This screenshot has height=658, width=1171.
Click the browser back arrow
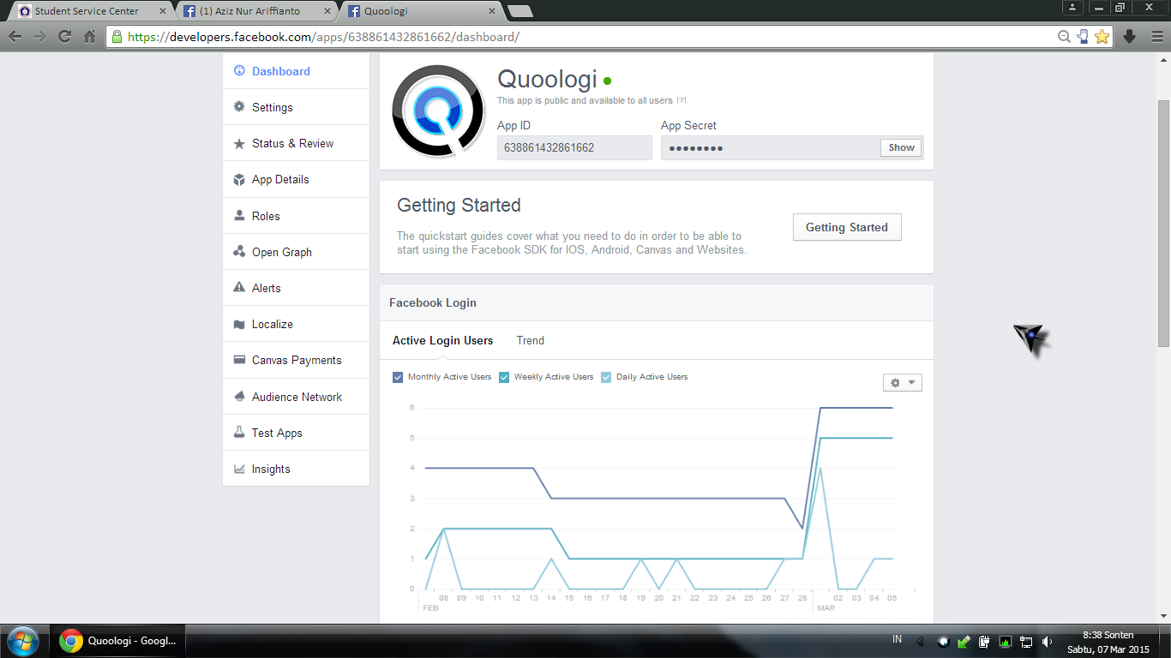[x=15, y=36]
